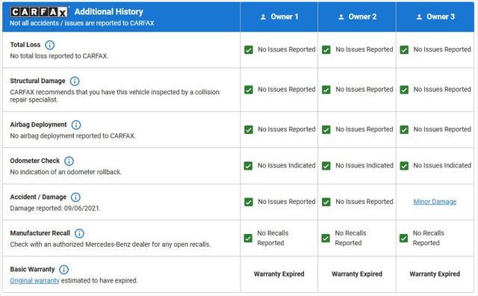Click Owner 3 Total Loss 'No Issues Reported' text
Viewport: 478px width, 296px height.
[x=442, y=49]
